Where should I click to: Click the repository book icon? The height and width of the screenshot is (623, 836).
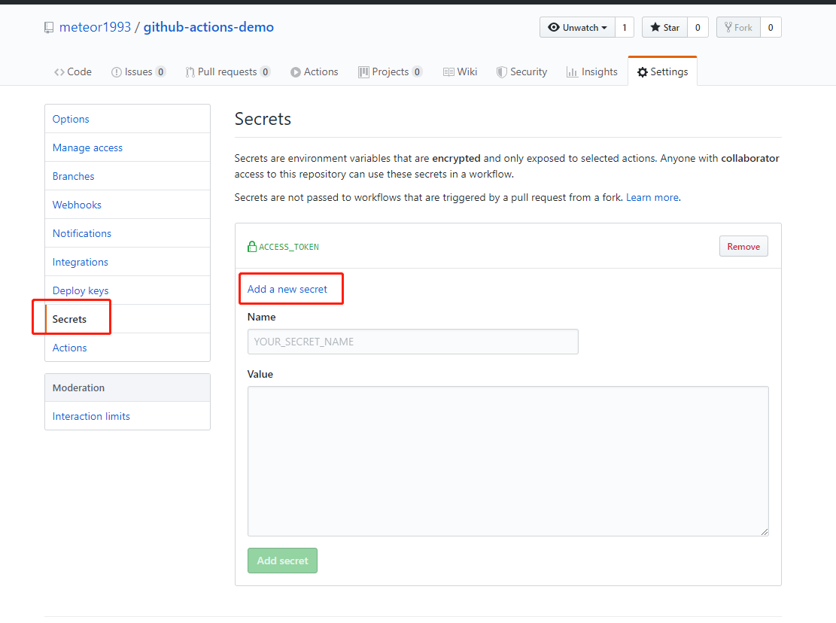[48, 28]
